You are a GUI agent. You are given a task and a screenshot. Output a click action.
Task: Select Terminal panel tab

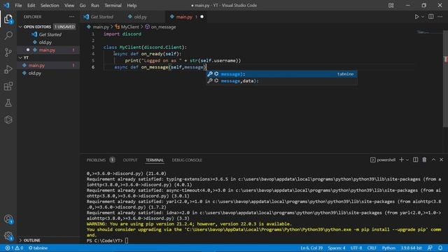click(x=155, y=160)
